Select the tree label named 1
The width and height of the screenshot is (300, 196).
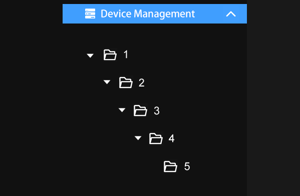[x=126, y=54]
